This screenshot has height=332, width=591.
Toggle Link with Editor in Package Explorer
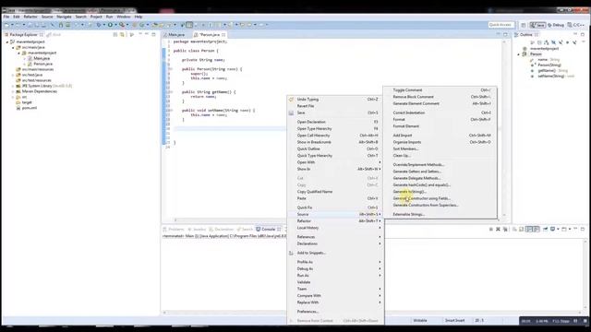coord(122,35)
